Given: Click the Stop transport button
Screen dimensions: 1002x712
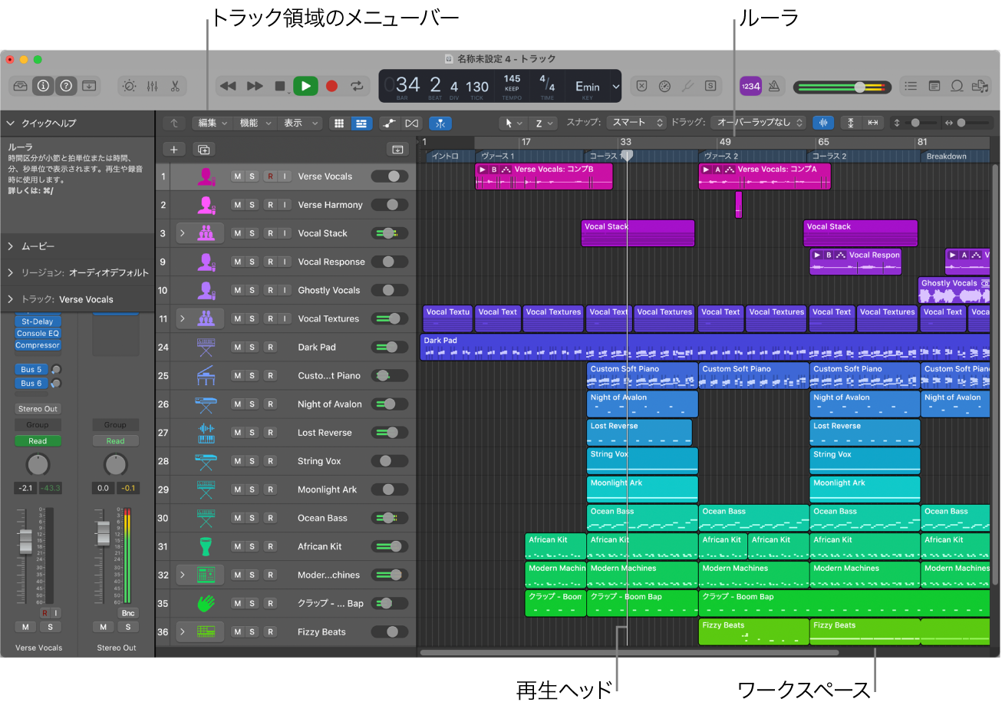Looking at the screenshot, I should tap(280, 86).
